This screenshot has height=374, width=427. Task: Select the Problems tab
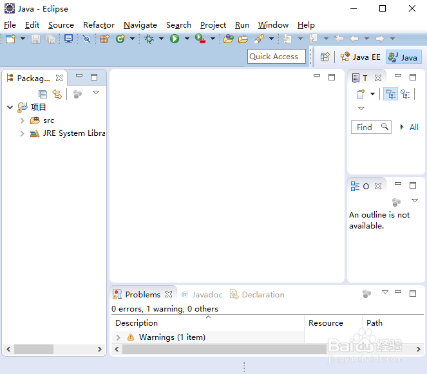pos(143,294)
